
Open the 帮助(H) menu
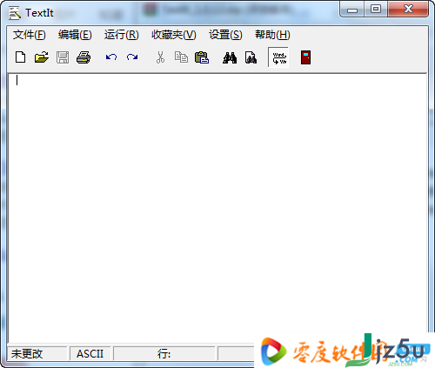pyautogui.click(x=272, y=35)
